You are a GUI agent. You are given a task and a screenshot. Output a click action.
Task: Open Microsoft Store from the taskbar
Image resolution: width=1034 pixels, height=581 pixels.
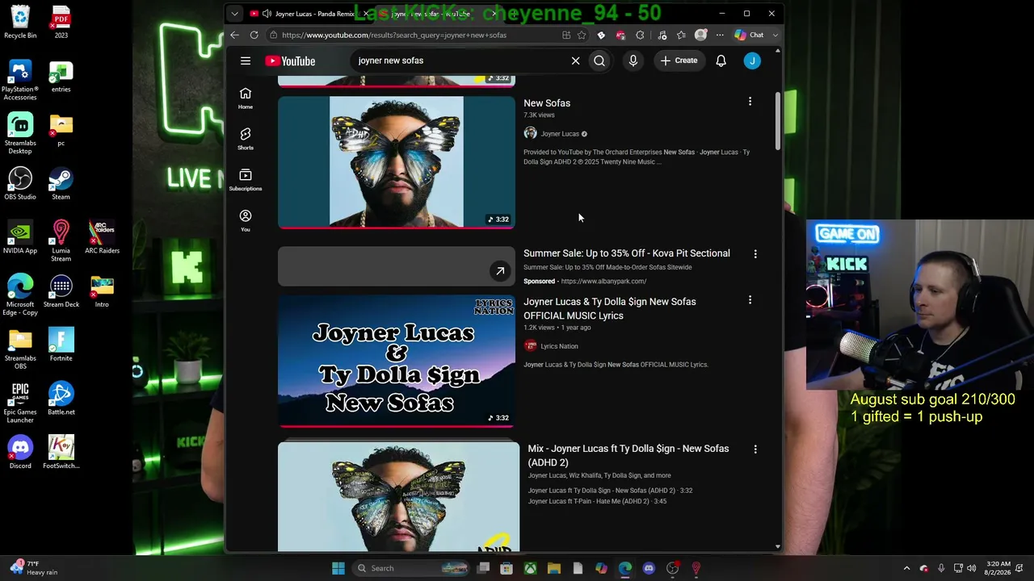pos(506,568)
